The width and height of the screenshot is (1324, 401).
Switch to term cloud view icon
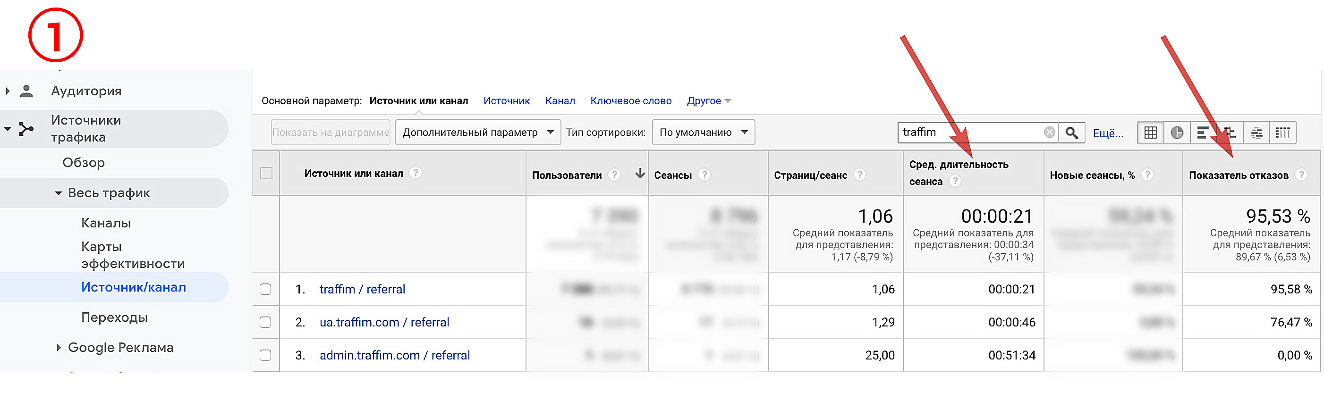[1256, 133]
